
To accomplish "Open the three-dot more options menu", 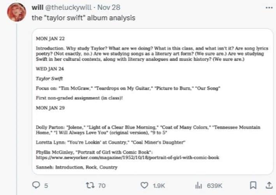I will (x=269, y=8).
